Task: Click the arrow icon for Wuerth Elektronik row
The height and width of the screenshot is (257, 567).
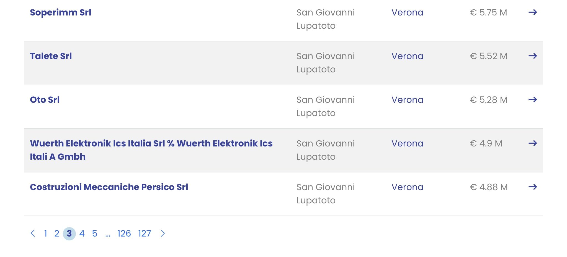Action: coord(533,143)
